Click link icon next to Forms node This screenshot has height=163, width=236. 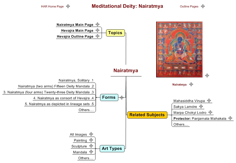coord(122,98)
